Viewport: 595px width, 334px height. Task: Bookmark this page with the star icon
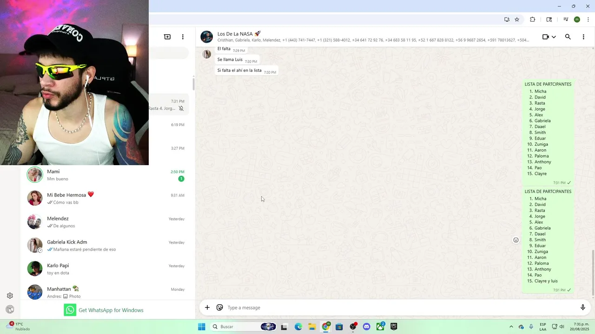click(x=517, y=19)
